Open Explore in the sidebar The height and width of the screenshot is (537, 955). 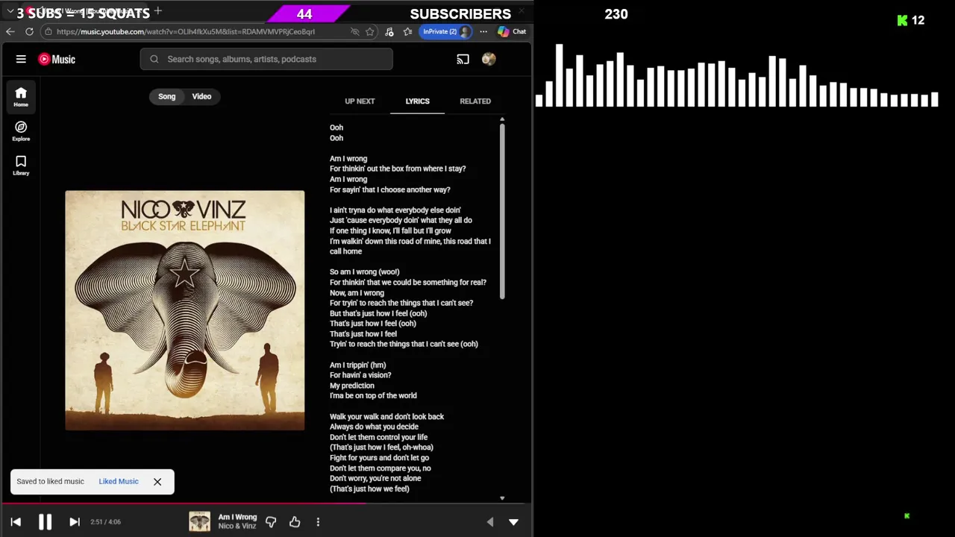(21, 131)
